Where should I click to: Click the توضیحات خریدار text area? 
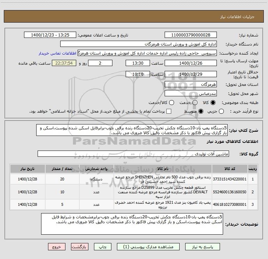pyautogui.click(x=132, y=224)
